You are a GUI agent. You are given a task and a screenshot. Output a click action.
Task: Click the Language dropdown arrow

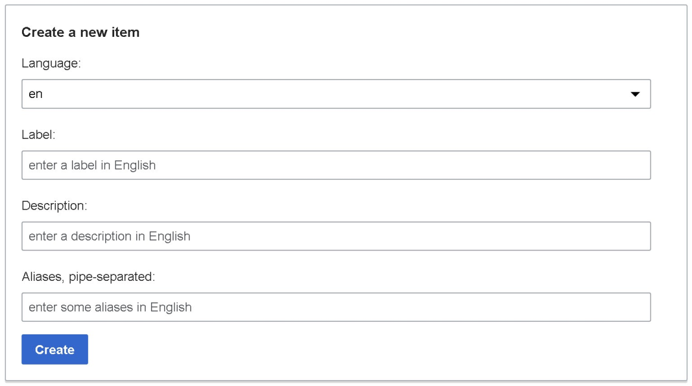click(635, 94)
